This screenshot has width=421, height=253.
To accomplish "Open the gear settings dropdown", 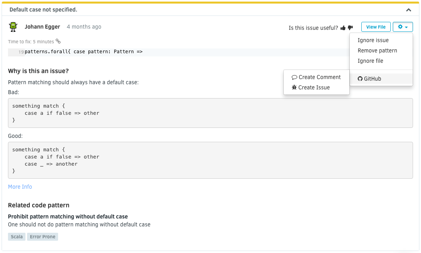I will [403, 27].
